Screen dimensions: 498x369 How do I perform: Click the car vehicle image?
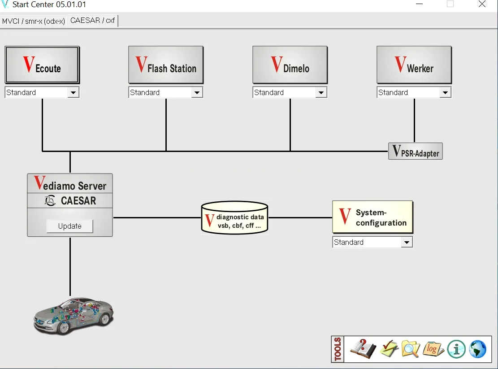pos(74,316)
